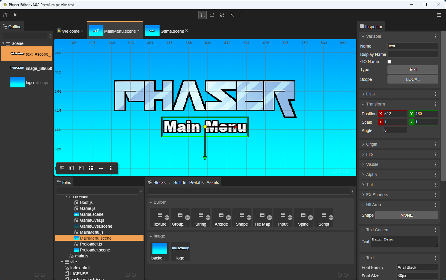Click the side panel layout icon in scene toolbar
The height and width of the screenshot is (280, 446).
72,168
